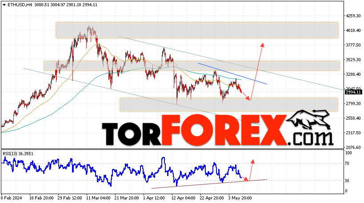The image size is (364, 203).
Task: Click the 21 Mar 20:00 date label
Action: coord(127,198)
